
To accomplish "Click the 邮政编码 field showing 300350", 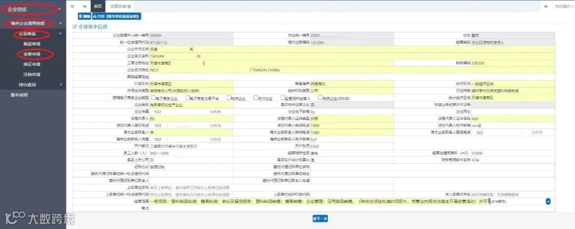I will coord(513,63).
